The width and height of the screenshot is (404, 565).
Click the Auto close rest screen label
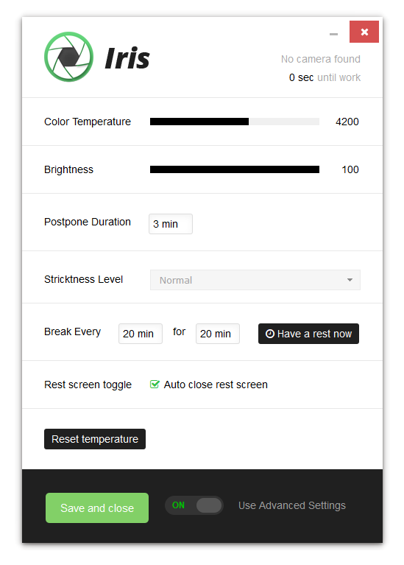pos(216,385)
